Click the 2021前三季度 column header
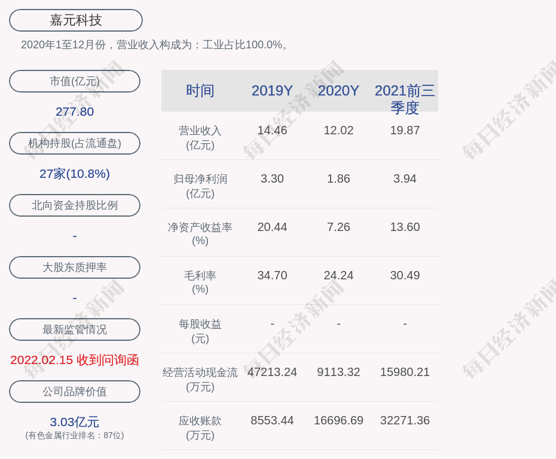Screen dimensions: 556x459 click(x=405, y=99)
